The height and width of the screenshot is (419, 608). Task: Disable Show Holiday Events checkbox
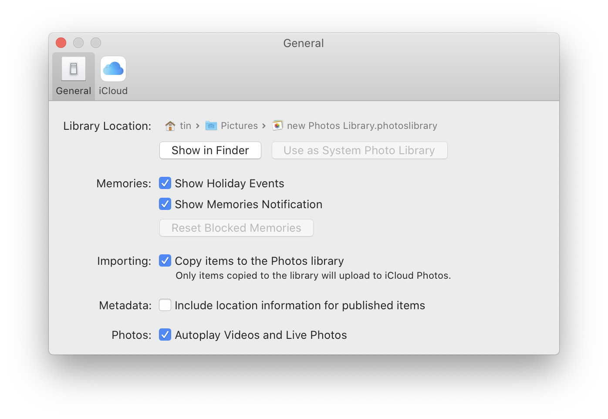tap(165, 183)
